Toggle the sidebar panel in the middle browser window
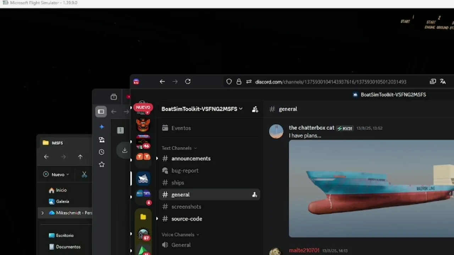The height and width of the screenshot is (255, 454). coord(101,112)
